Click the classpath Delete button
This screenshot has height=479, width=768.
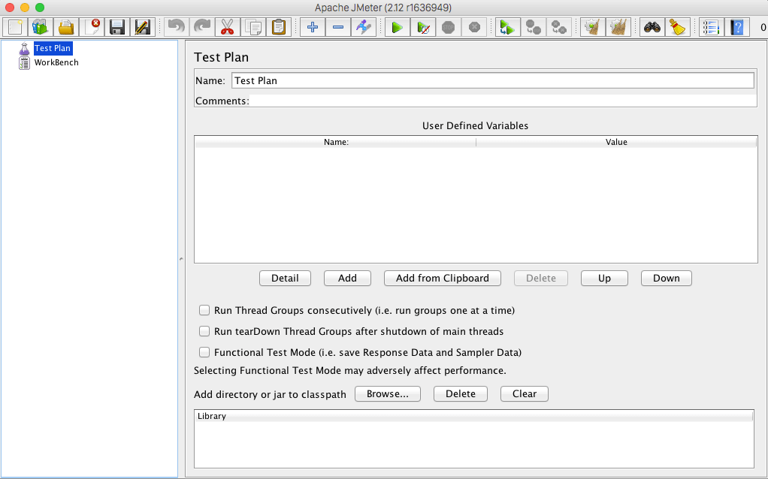(461, 394)
